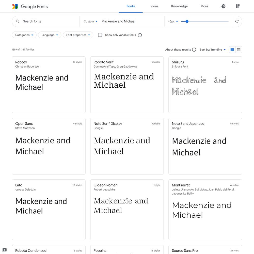Open the Roboto Condensed font card

tap(49, 250)
